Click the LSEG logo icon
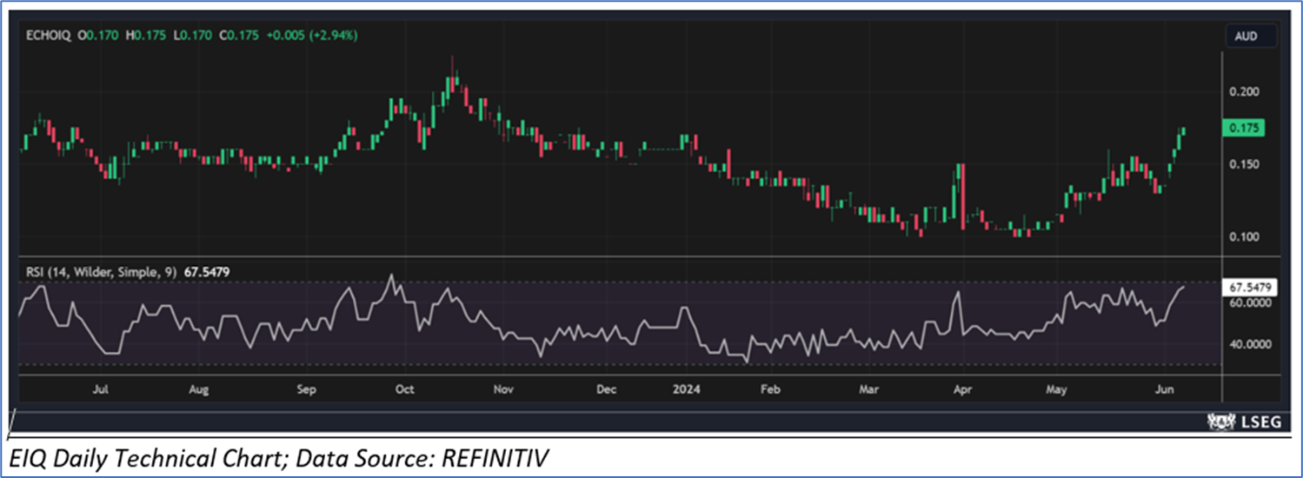The width and height of the screenshot is (1303, 478). (x=1221, y=422)
